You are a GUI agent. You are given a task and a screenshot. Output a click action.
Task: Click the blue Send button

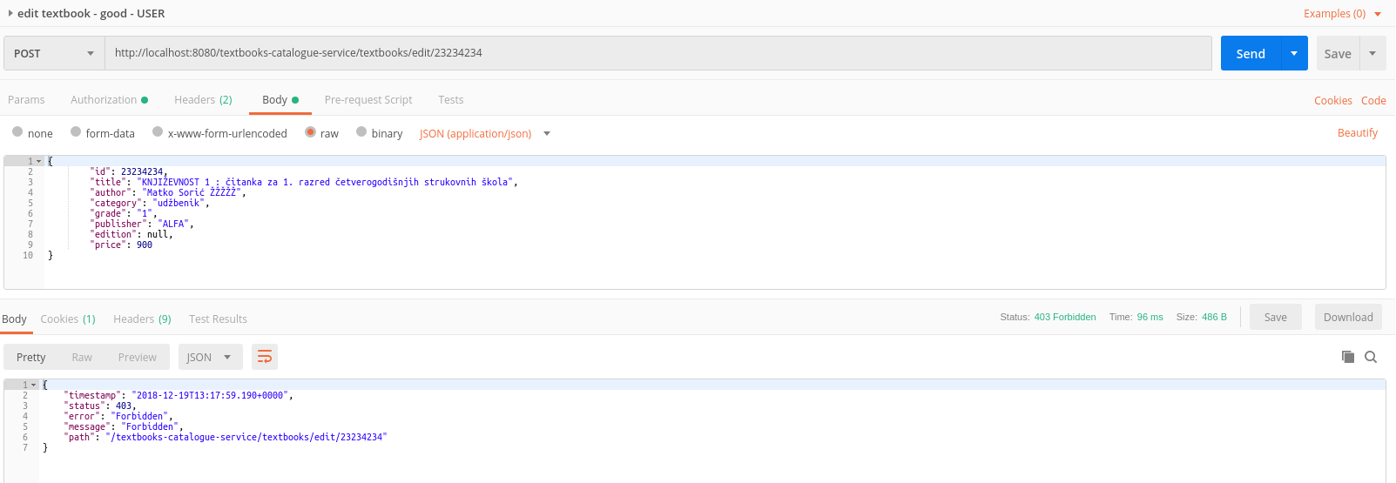(1251, 53)
